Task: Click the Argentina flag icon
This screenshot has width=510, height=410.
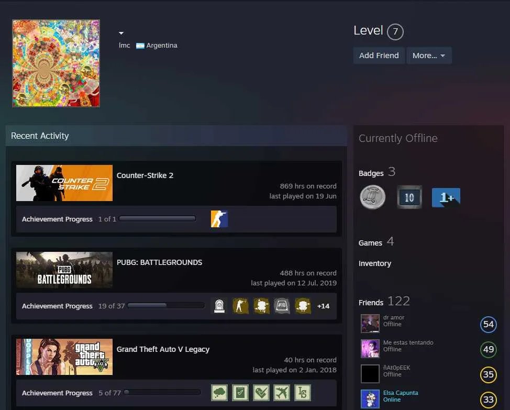Action: [140, 46]
